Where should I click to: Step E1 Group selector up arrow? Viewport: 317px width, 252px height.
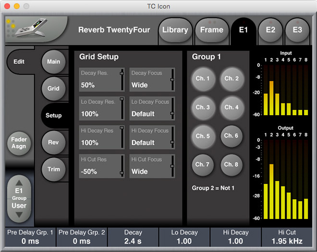(19, 183)
